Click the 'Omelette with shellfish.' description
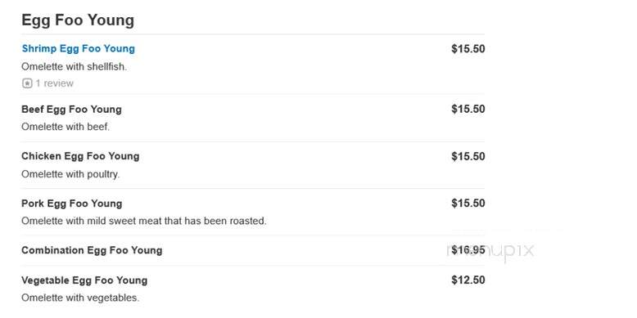Image resolution: width=637 pixels, height=318 pixels. (75, 67)
